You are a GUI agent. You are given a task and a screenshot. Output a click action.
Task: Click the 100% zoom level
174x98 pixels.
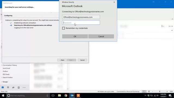click(171, 91)
